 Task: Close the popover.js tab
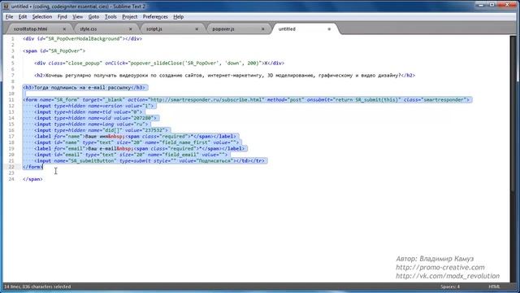(263, 29)
